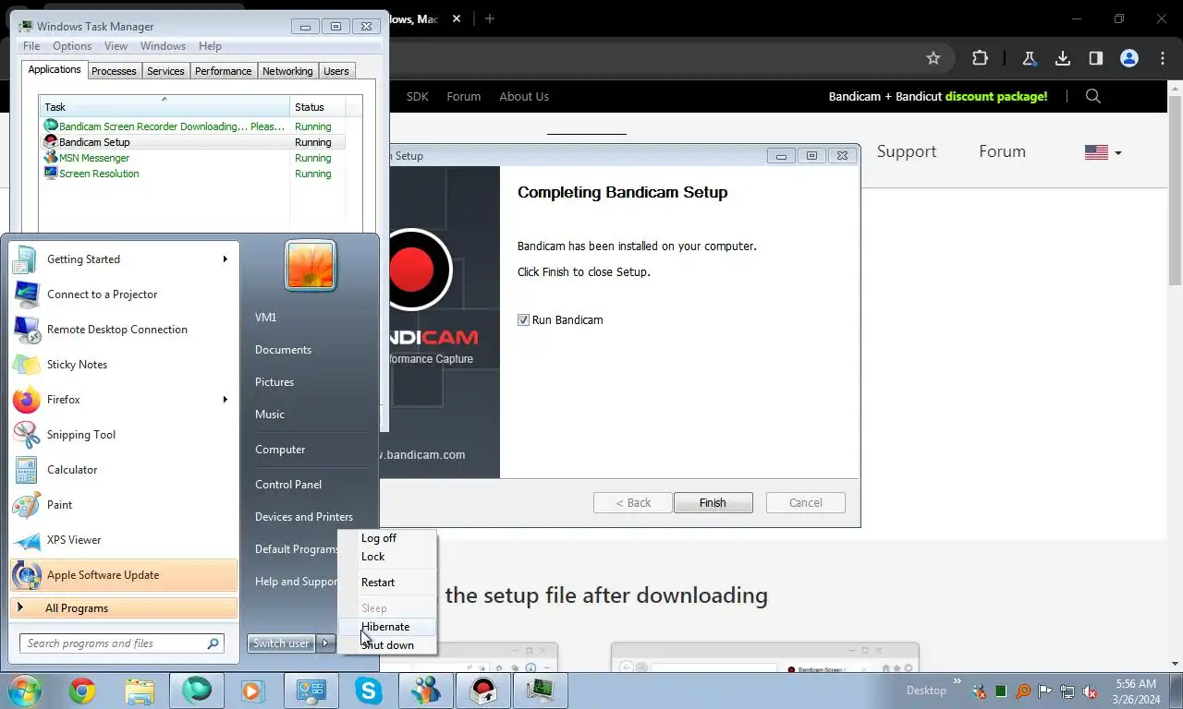This screenshot has width=1183, height=709.
Task: Open Chrome downloads icon
Action: click(1063, 58)
